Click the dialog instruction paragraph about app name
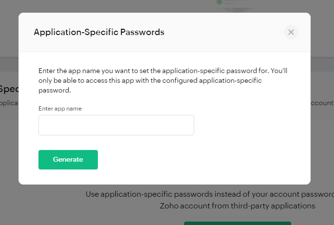Image resolution: width=334 pixels, height=225 pixels. tap(163, 80)
